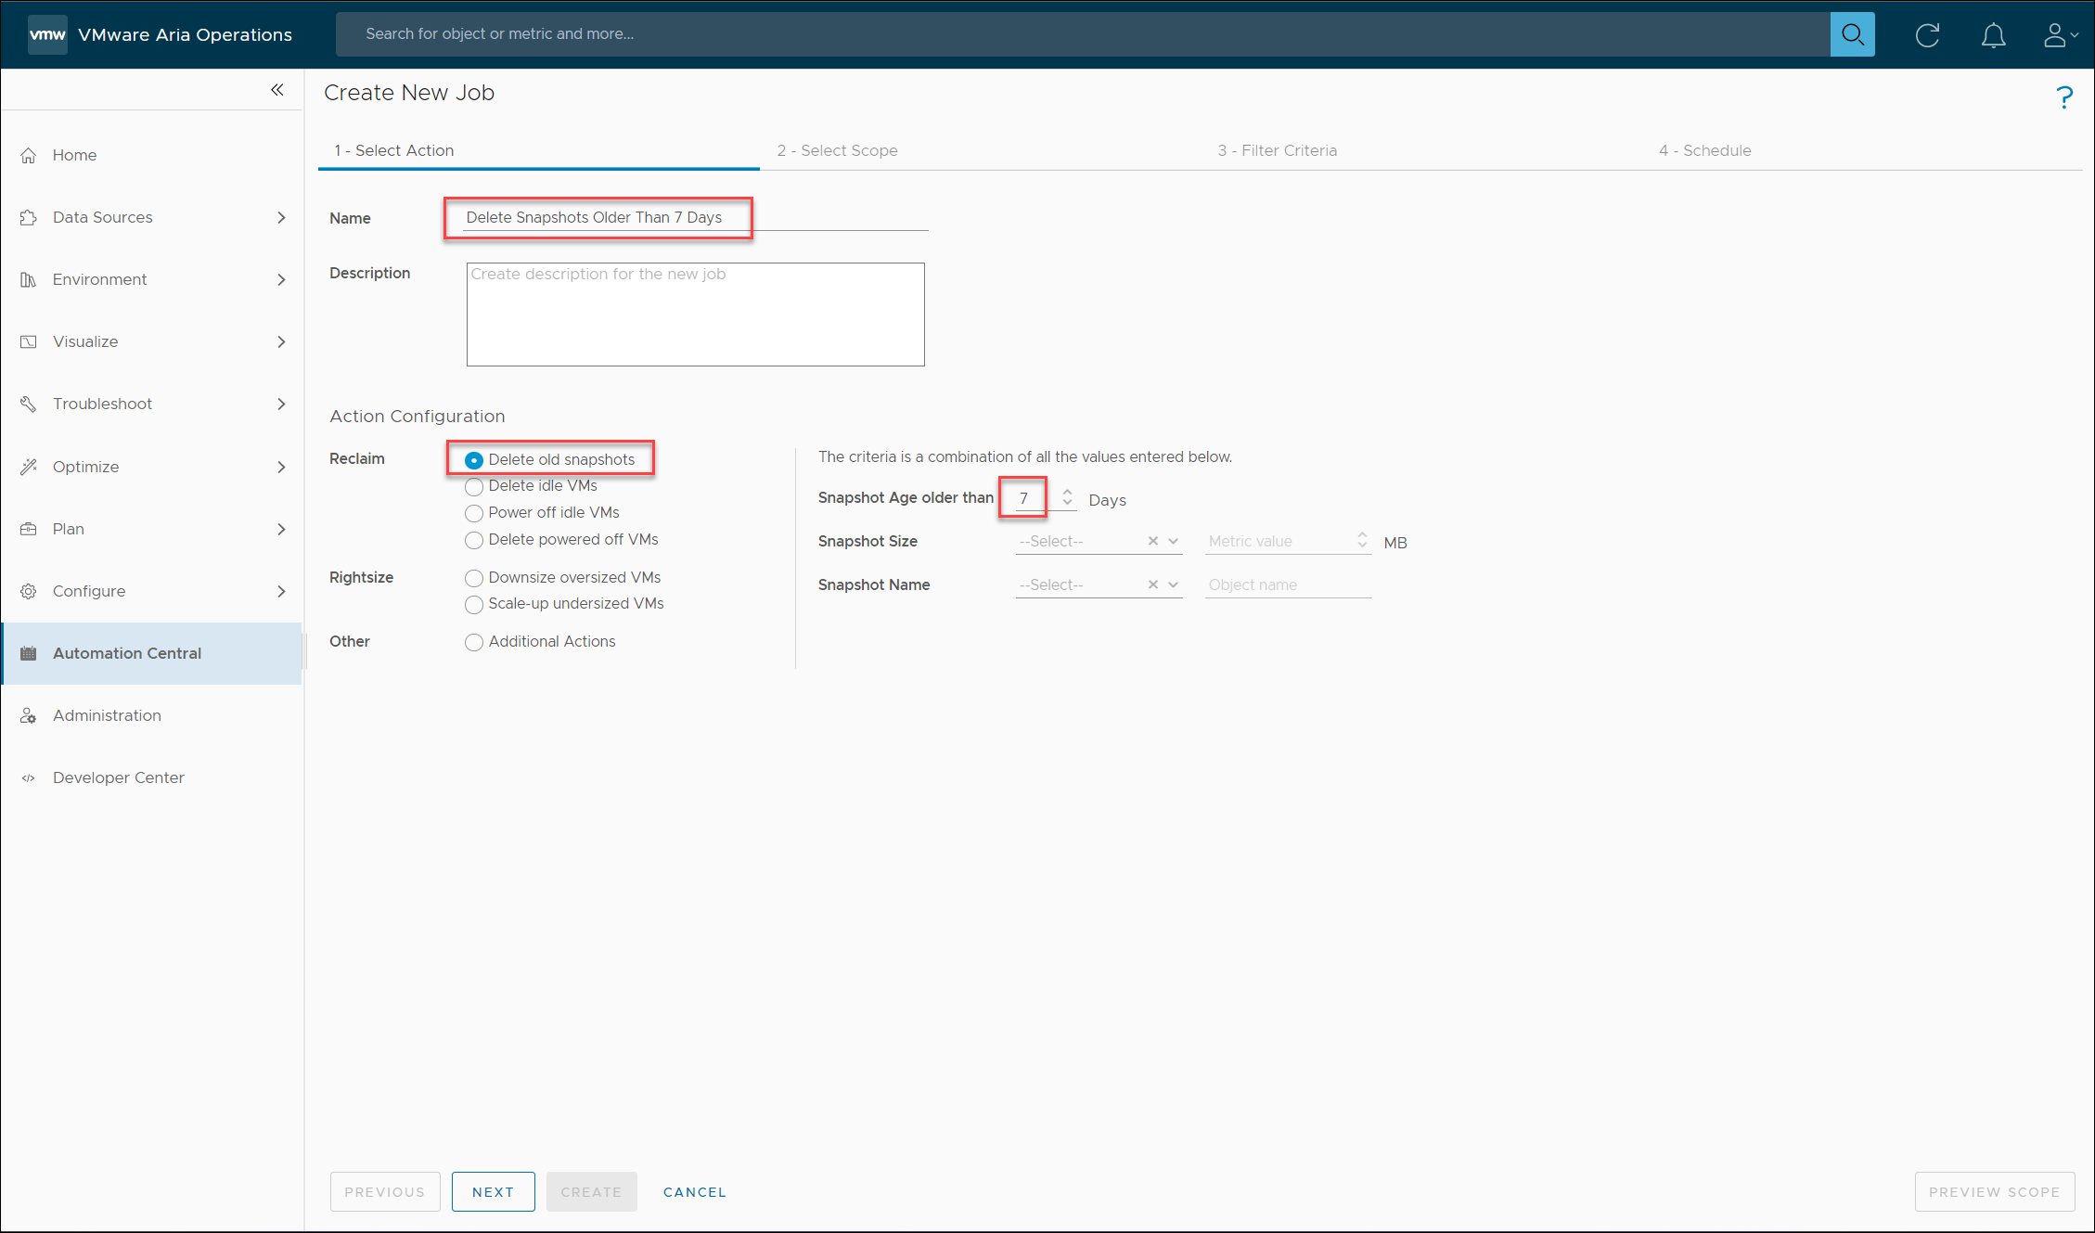2095x1233 pixels.
Task: Go to 4 - Schedule tab
Action: tap(1704, 150)
